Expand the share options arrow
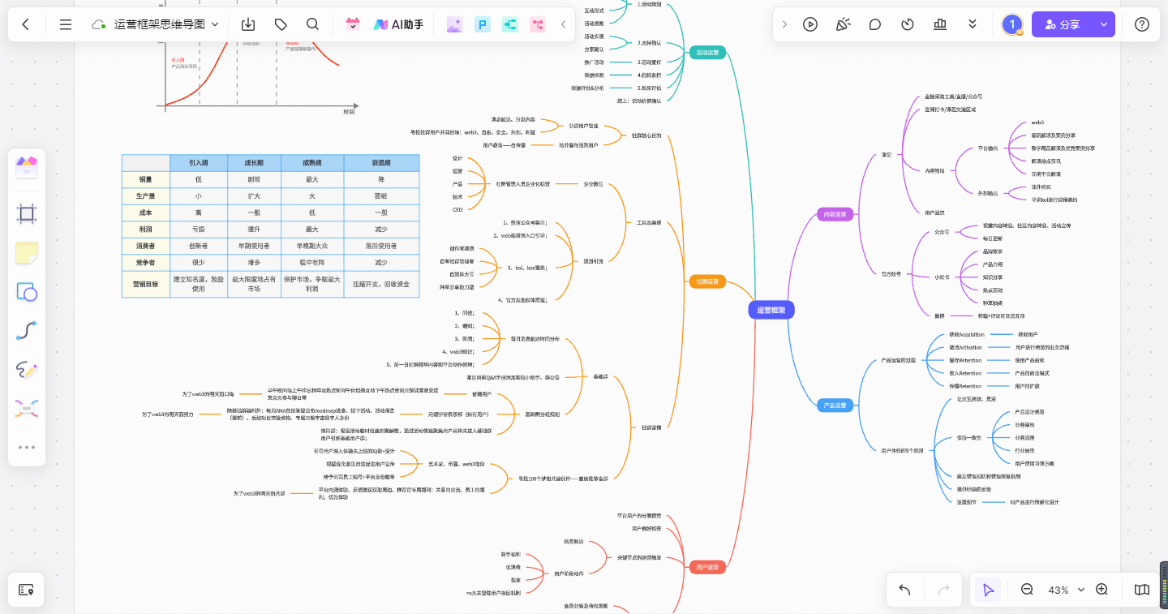The width and height of the screenshot is (1168, 614). pos(1103,24)
